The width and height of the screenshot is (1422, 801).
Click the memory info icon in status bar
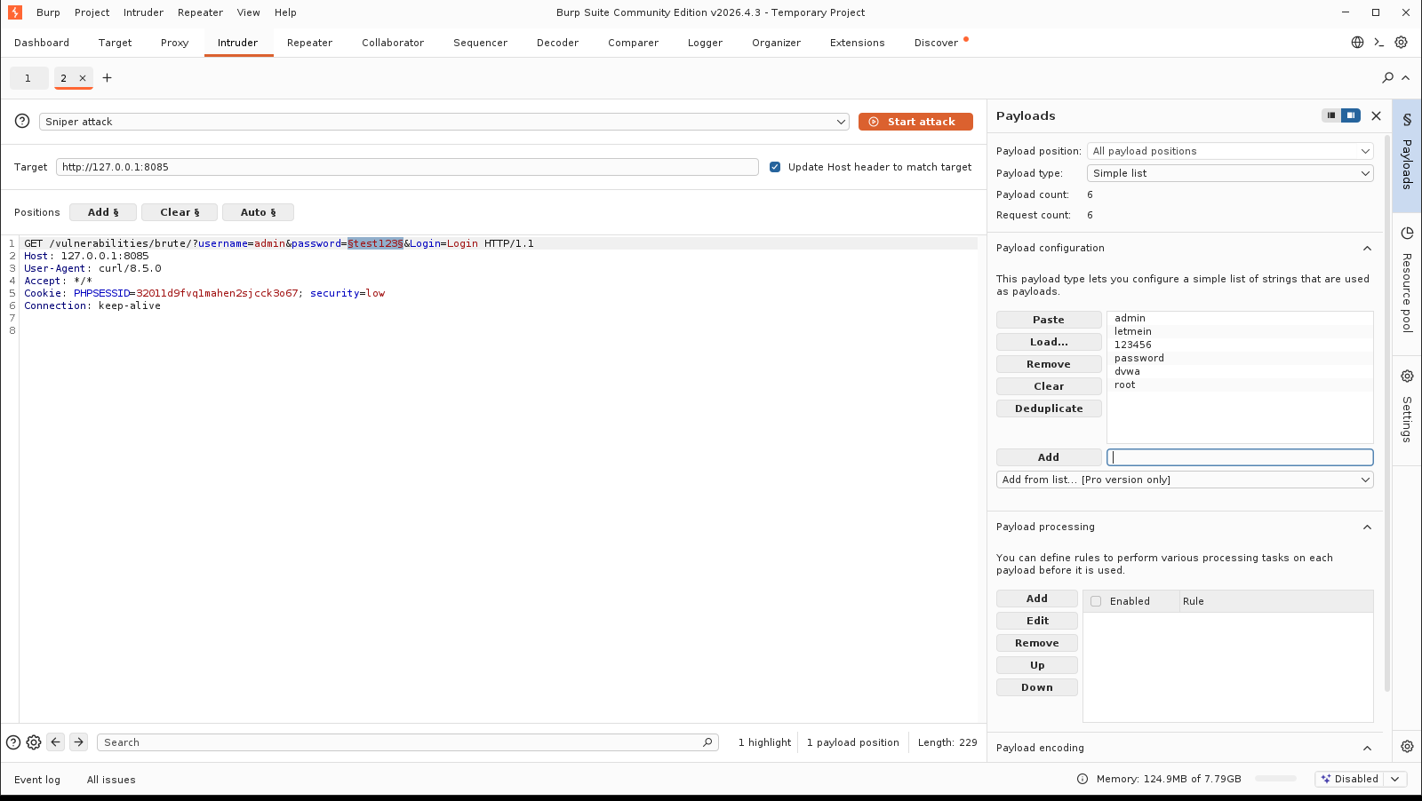pos(1082,779)
